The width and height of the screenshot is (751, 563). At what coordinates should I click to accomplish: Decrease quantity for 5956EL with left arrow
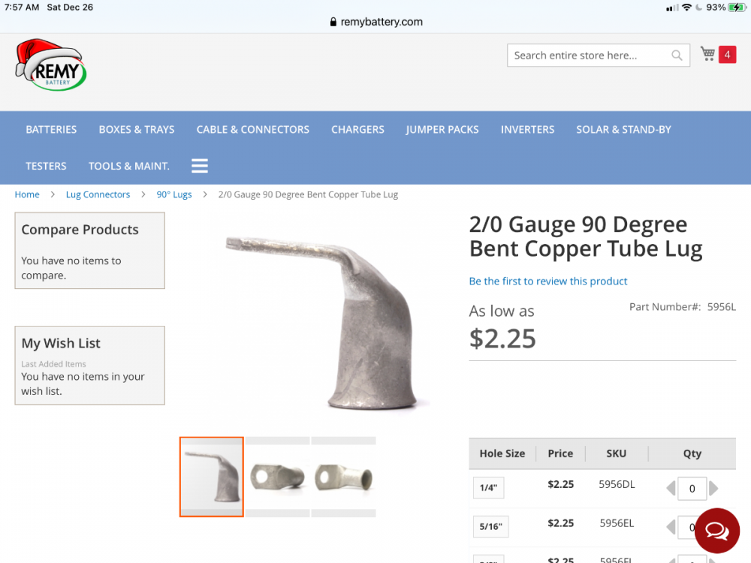click(671, 527)
